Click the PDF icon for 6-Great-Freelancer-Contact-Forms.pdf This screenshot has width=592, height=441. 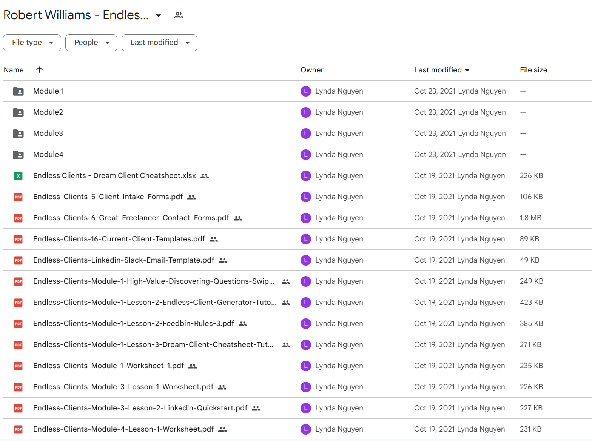[x=18, y=218]
